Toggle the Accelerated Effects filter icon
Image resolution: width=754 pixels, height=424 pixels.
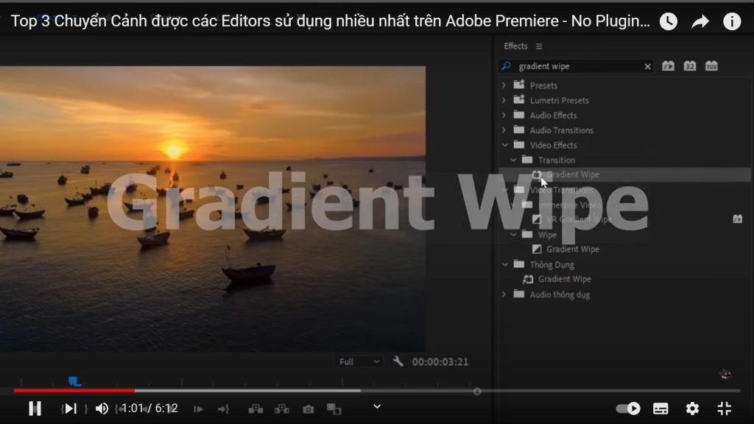pyautogui.click(x=668, y=66)
